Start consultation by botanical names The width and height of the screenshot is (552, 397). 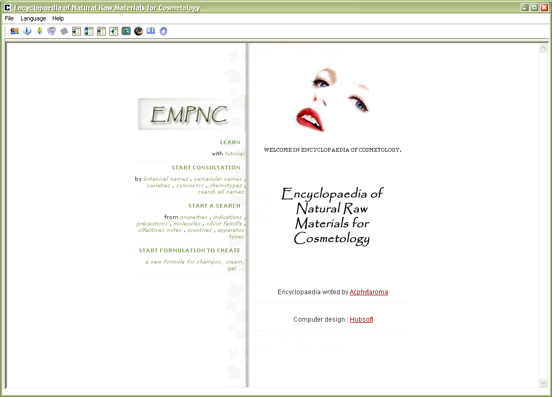click(x=166, y=179)
